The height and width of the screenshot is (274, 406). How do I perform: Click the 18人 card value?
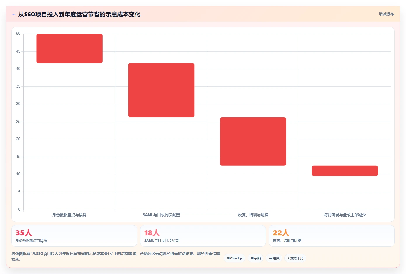coord(152,233)
